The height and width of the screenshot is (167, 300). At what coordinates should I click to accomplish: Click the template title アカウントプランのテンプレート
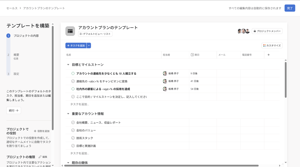pos(108,28)
